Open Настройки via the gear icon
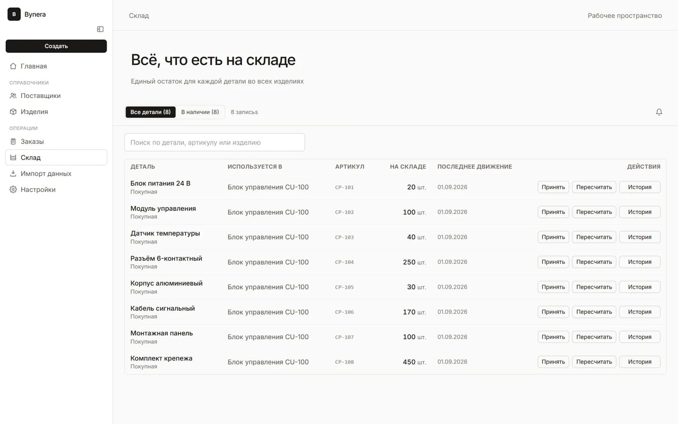The height and width of the screenshot is (424, 678). pyautogui.click(x=13, y=189)
